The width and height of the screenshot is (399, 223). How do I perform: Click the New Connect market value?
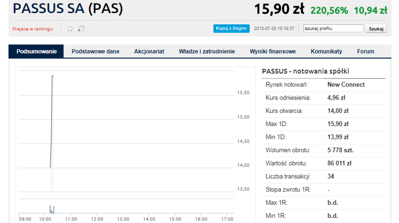(346, 84)
